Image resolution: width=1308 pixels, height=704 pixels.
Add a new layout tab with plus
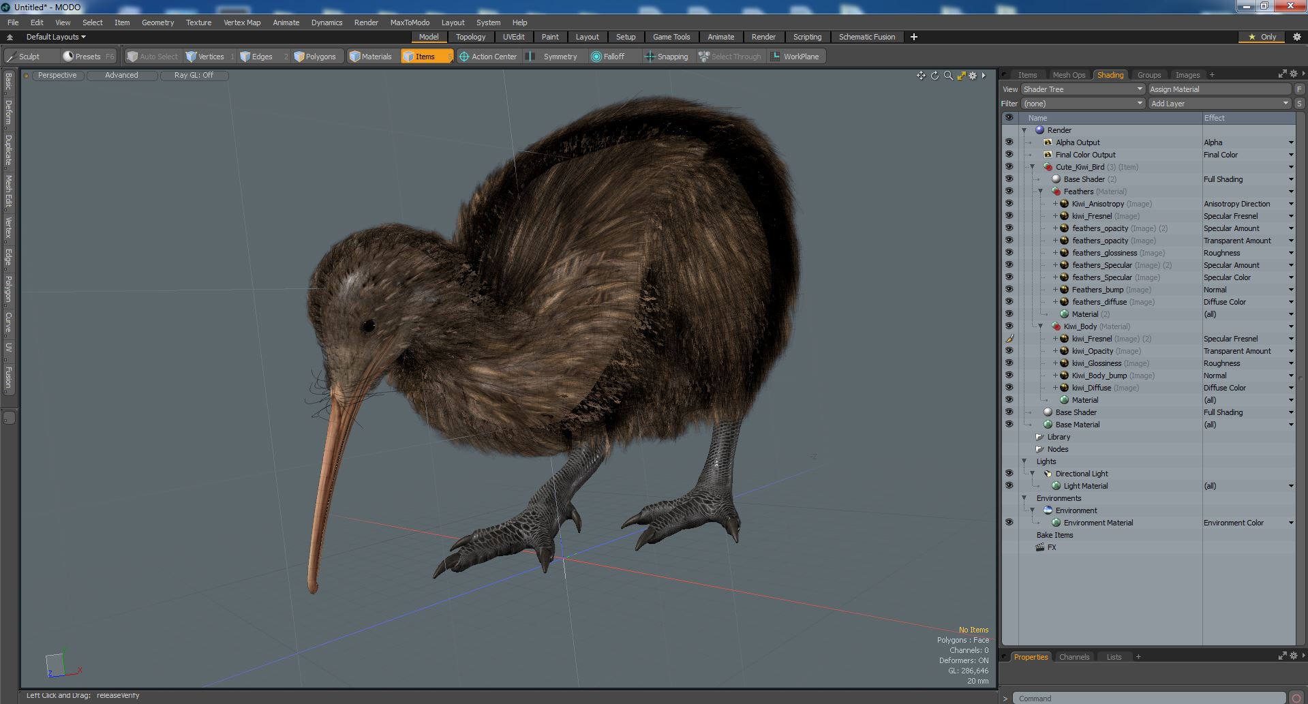[913, 37]
